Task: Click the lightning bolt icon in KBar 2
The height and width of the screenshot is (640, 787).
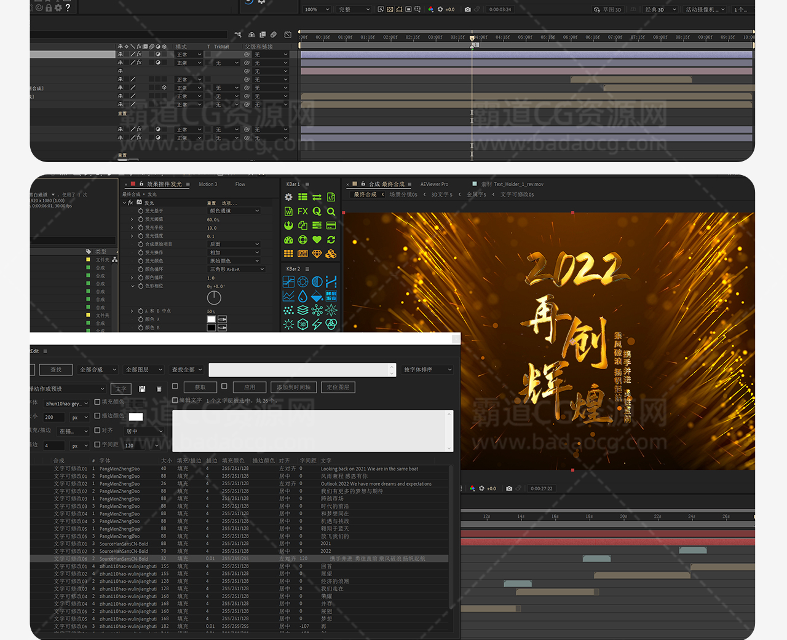Action: click(317, 324)
